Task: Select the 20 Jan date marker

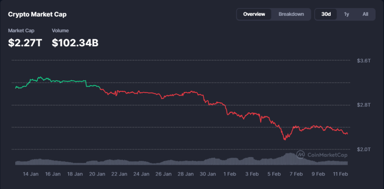Action: (x=97, y=174)
